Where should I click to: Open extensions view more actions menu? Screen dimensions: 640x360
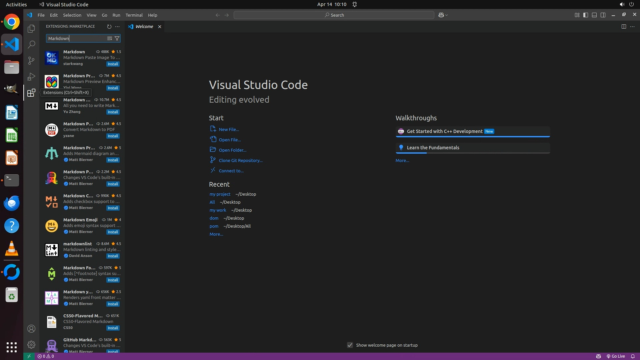pos(117,26)
